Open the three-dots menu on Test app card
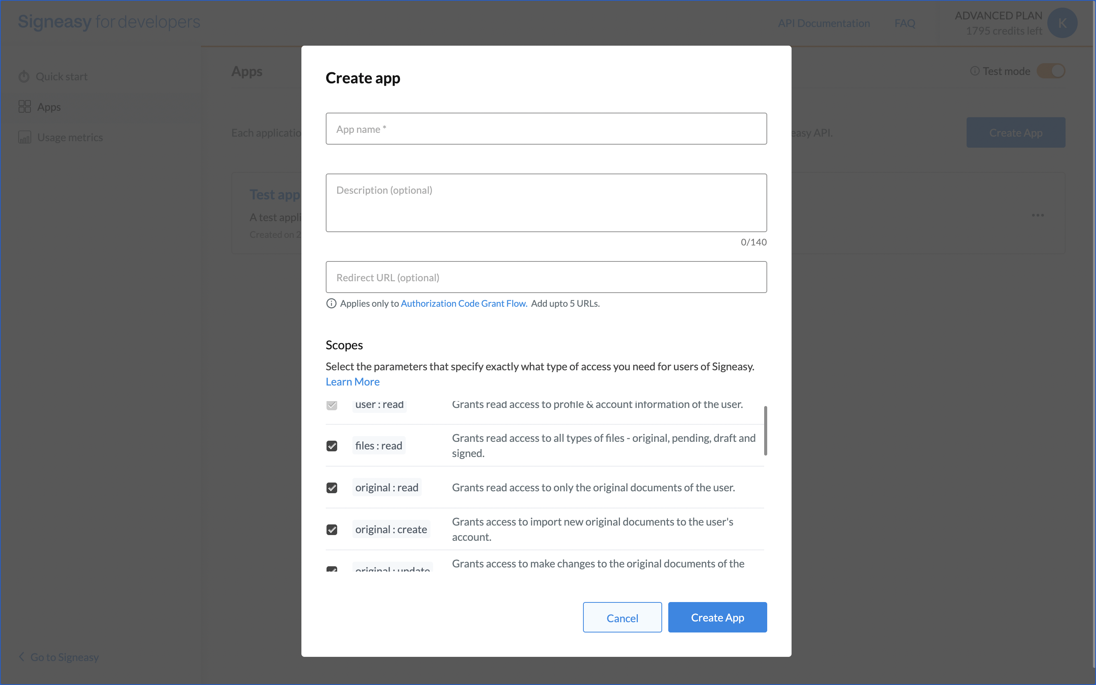Screen dimensions: 1096x685 pyautogui.click(x=1037, y=215)
